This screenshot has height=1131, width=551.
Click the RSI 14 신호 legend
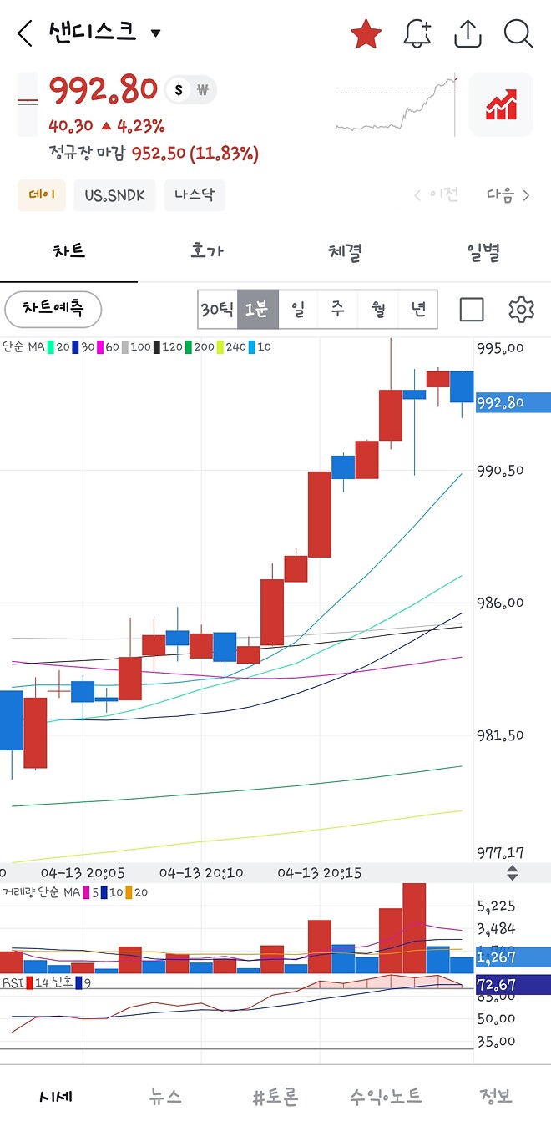[46, 982]
